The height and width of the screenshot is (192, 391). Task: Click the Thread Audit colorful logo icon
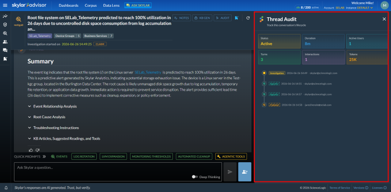tap(261, 19)
